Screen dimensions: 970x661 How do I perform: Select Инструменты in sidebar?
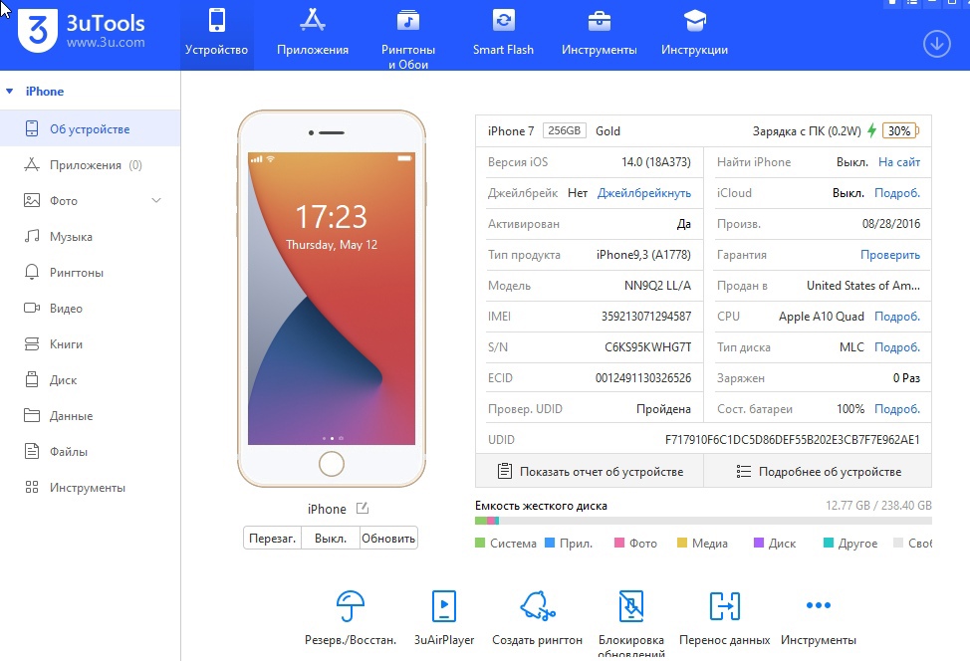(x=91, y=487)
